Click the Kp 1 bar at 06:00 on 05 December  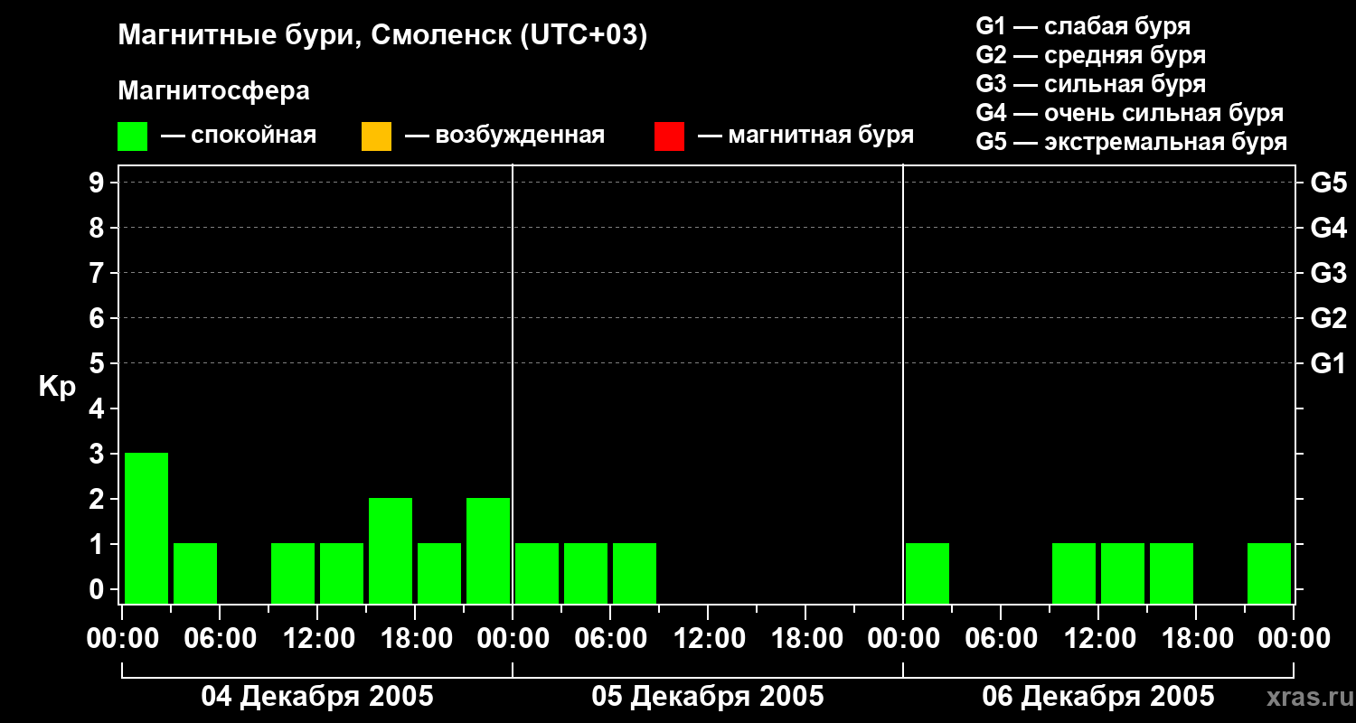(x=635, y=573)
